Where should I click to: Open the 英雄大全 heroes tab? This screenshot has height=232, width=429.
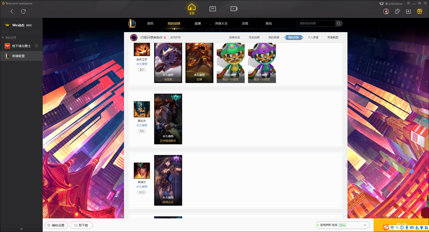(221, 24)
